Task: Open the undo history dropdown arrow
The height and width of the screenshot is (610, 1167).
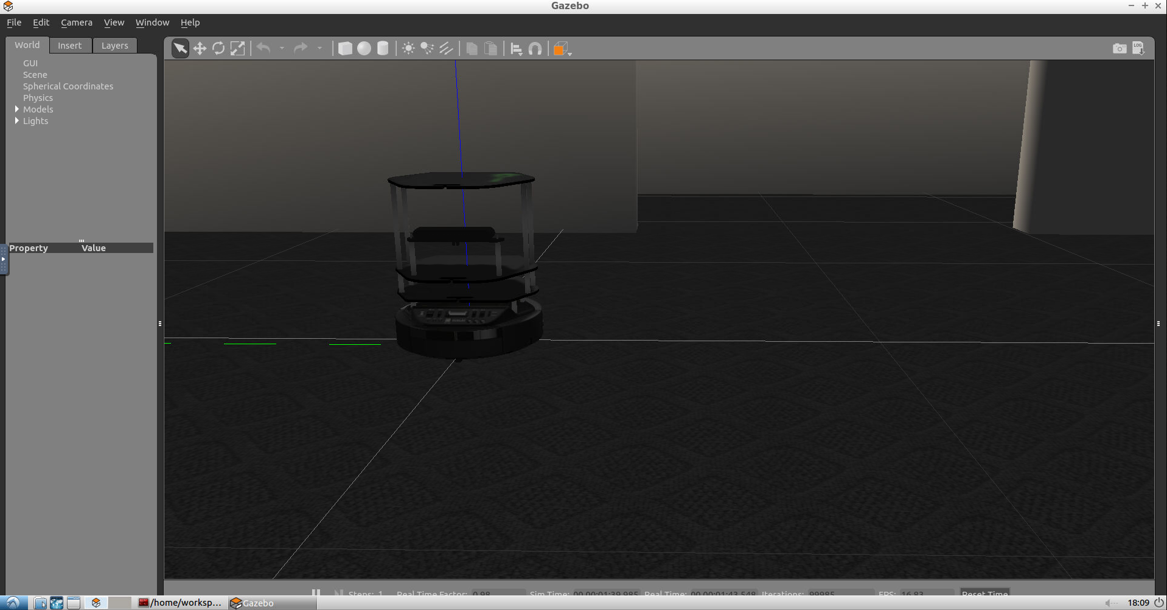Action: point(282,48)
